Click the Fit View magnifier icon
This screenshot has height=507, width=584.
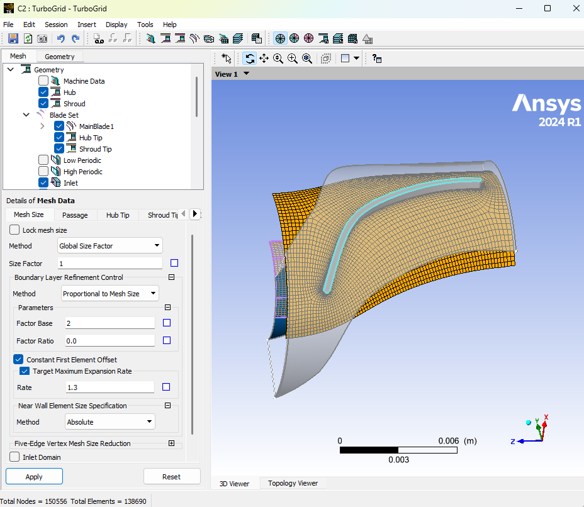(x=307, y=58)
